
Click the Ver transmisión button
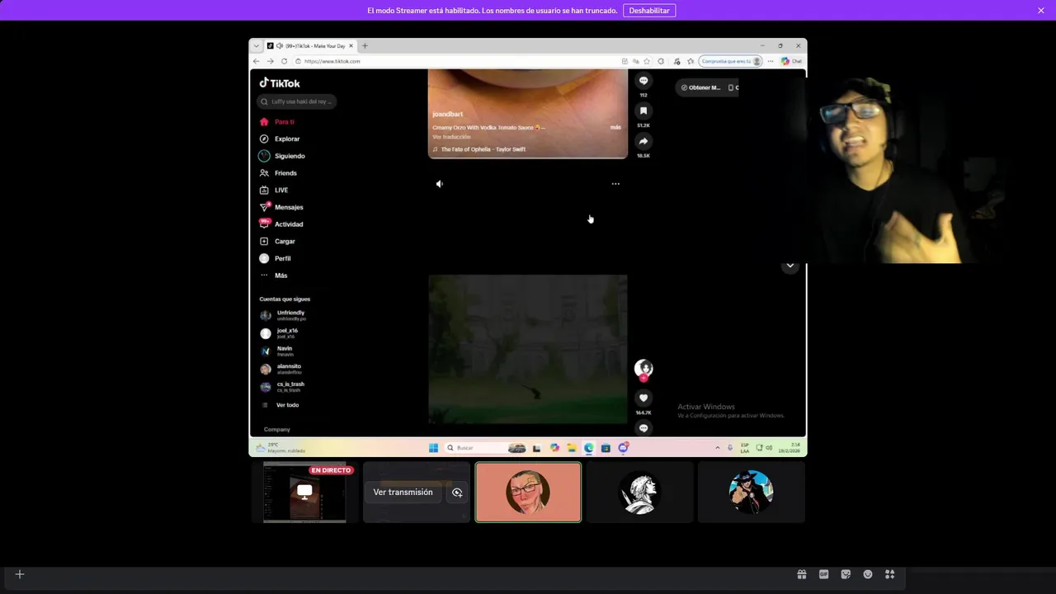click(403, 493)
